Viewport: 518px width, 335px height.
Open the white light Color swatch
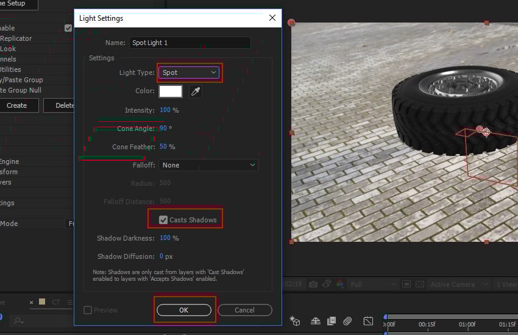coord(171,91)
